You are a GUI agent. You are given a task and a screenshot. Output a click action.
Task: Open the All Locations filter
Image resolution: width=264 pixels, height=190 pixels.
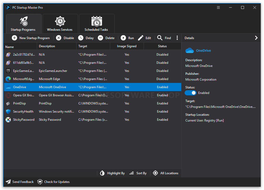(x=166, y=173)
